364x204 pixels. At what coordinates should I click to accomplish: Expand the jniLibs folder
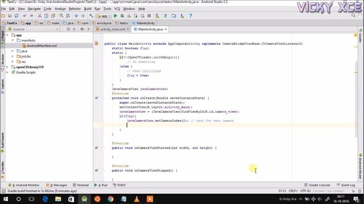click(x=13, y=57)
